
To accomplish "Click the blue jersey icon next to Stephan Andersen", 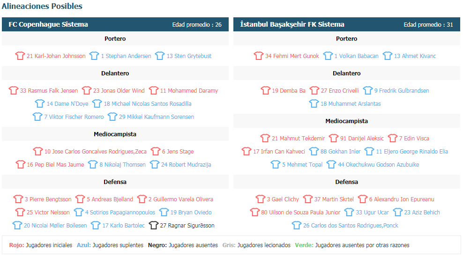I will (94, 56).
